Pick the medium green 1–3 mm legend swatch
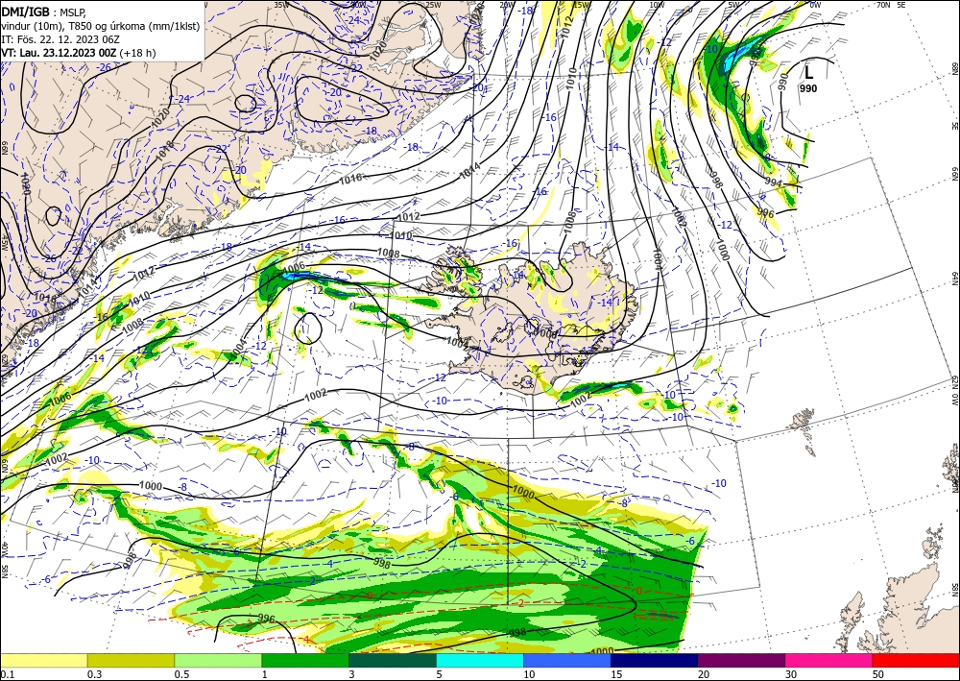This screenshot has width=960, height=681. pyautogui.click(x=305, y=660)
